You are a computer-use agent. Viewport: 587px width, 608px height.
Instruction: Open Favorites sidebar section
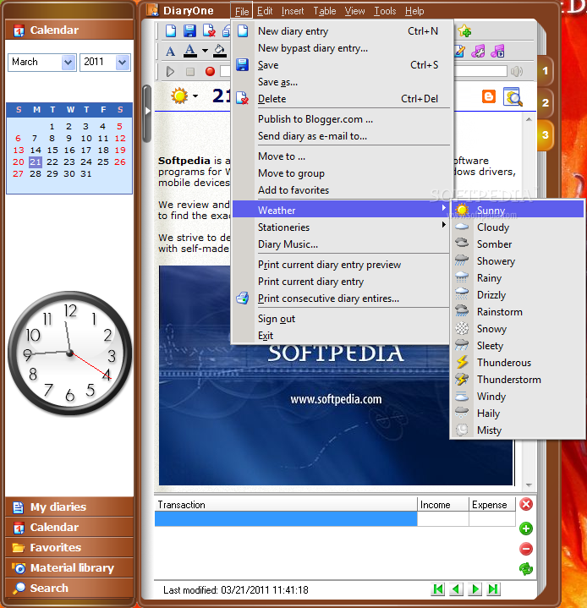(x=69, y=547)
